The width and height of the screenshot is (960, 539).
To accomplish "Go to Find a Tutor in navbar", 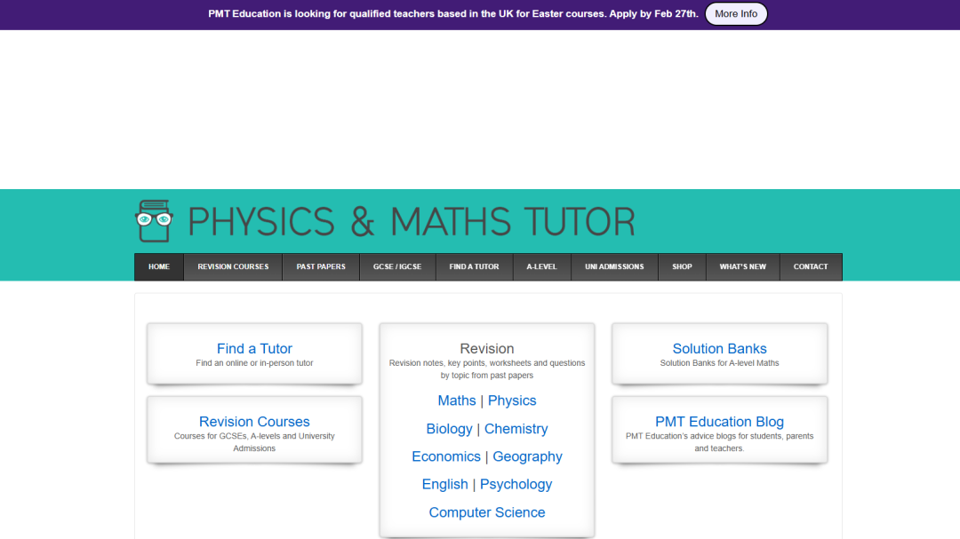I will pyautogui.click(x=474, y=266).
